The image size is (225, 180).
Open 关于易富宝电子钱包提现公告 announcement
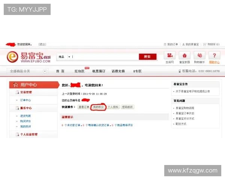coord(193,91)
